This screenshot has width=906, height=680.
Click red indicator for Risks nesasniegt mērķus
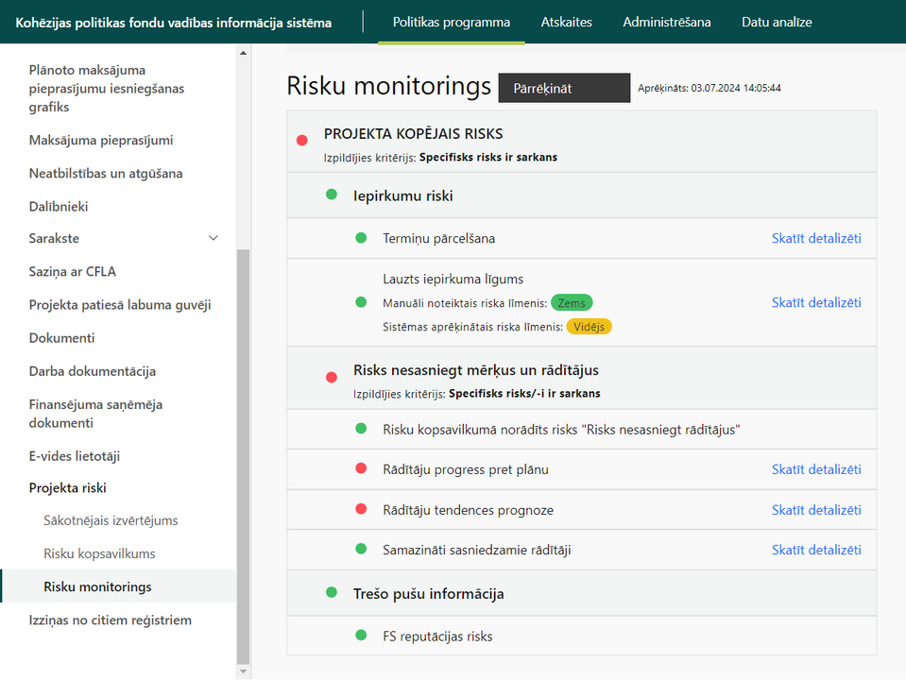point(331,378)
